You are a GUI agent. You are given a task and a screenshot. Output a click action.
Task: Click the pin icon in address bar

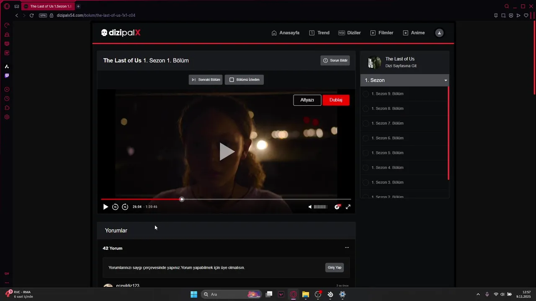[x=496, y=15]
